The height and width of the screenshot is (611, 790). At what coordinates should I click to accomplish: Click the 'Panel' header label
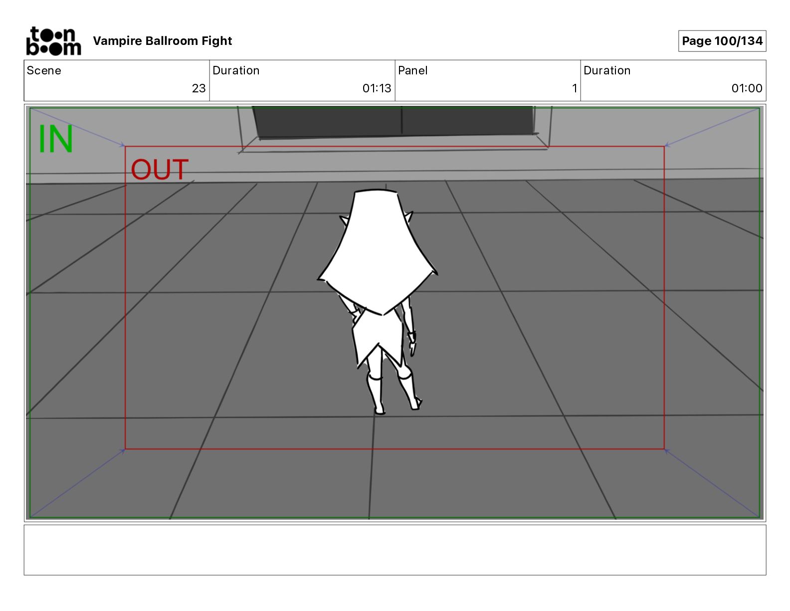coord(413,70)
